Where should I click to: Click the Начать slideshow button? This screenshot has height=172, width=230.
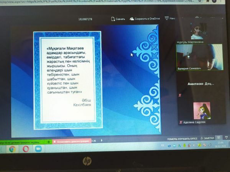point(172,18)
